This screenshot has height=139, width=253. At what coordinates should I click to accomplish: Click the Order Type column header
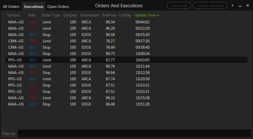51,15
